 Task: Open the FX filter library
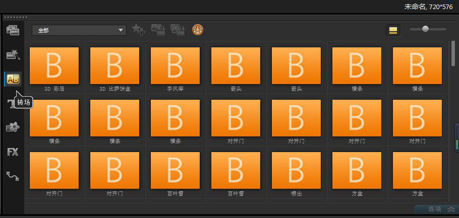tap(13, 152)
